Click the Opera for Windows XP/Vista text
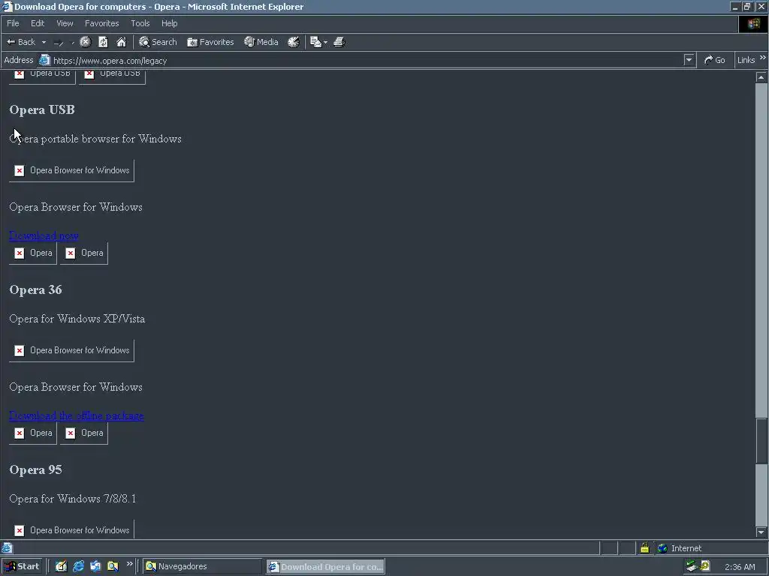This screenshot has width=769, height=576. coord(77,319)
